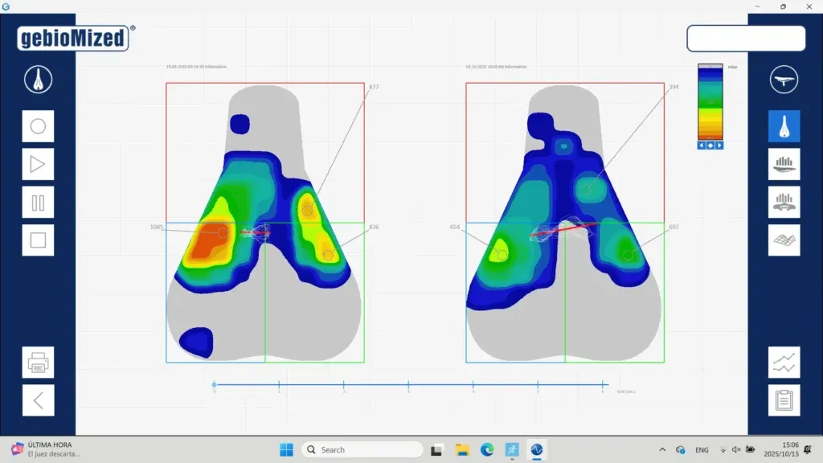Screen dimensions: 823x463
Task: Stop the measurement playback
Action: tap(38, 240)
